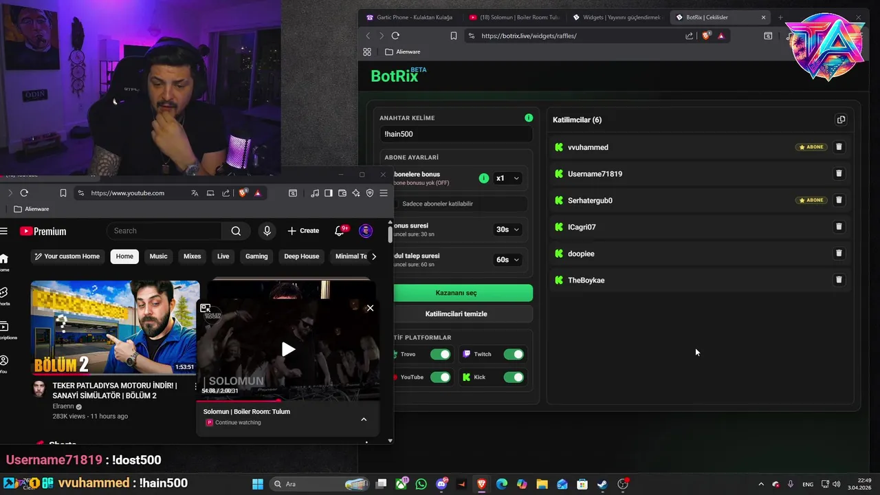This screenshot has width=880, height=495.
Task: Click the green info icon beside Anahtar Kelime
Action: 529,118
